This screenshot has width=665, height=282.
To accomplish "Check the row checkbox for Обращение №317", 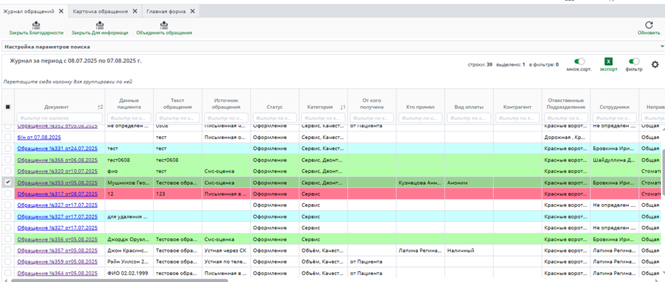I will pyautogui.click(x=8, y=194).
